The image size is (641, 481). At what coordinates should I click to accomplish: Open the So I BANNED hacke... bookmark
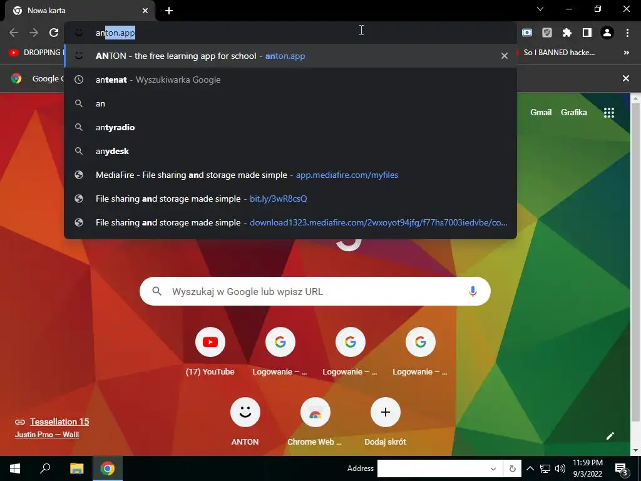[556, 53]
